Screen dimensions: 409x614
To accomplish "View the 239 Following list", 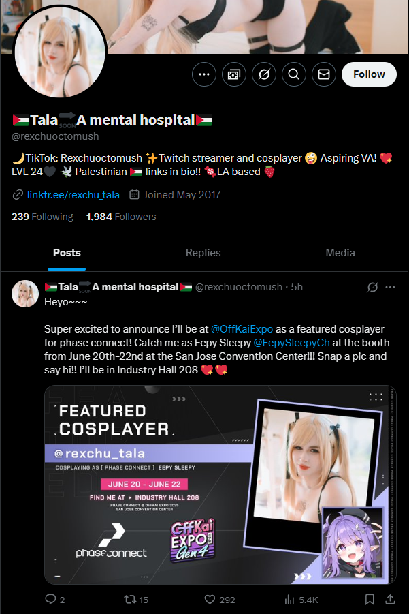I will coord(42,217).
